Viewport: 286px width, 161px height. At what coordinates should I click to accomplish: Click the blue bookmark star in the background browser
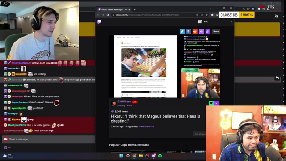[x=253, y=9]
